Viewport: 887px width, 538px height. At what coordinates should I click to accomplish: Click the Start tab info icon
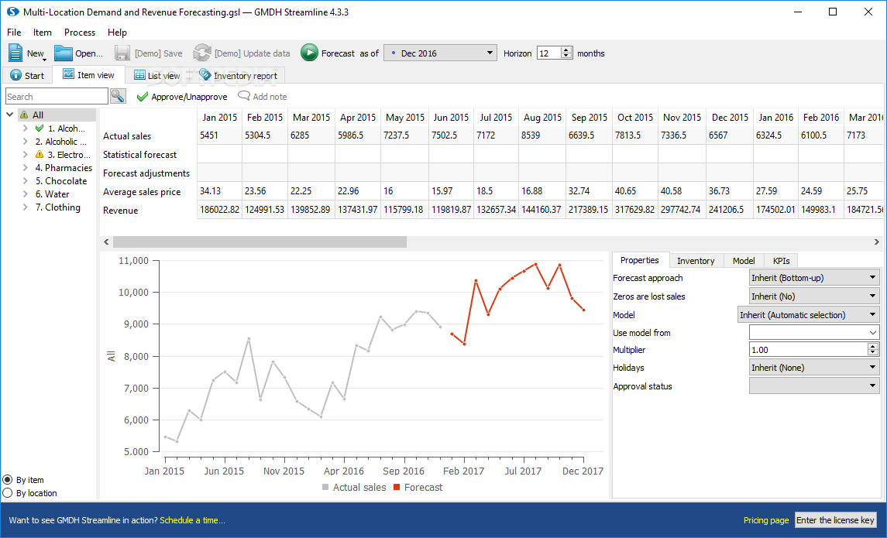(x=15, y=75)
